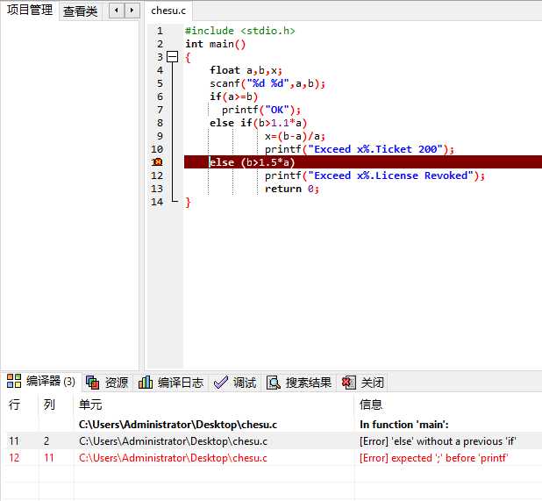Viewport: 542px width, 501px height.
Task: Click line number 14 in the gutter
Action: click(157, 202)
